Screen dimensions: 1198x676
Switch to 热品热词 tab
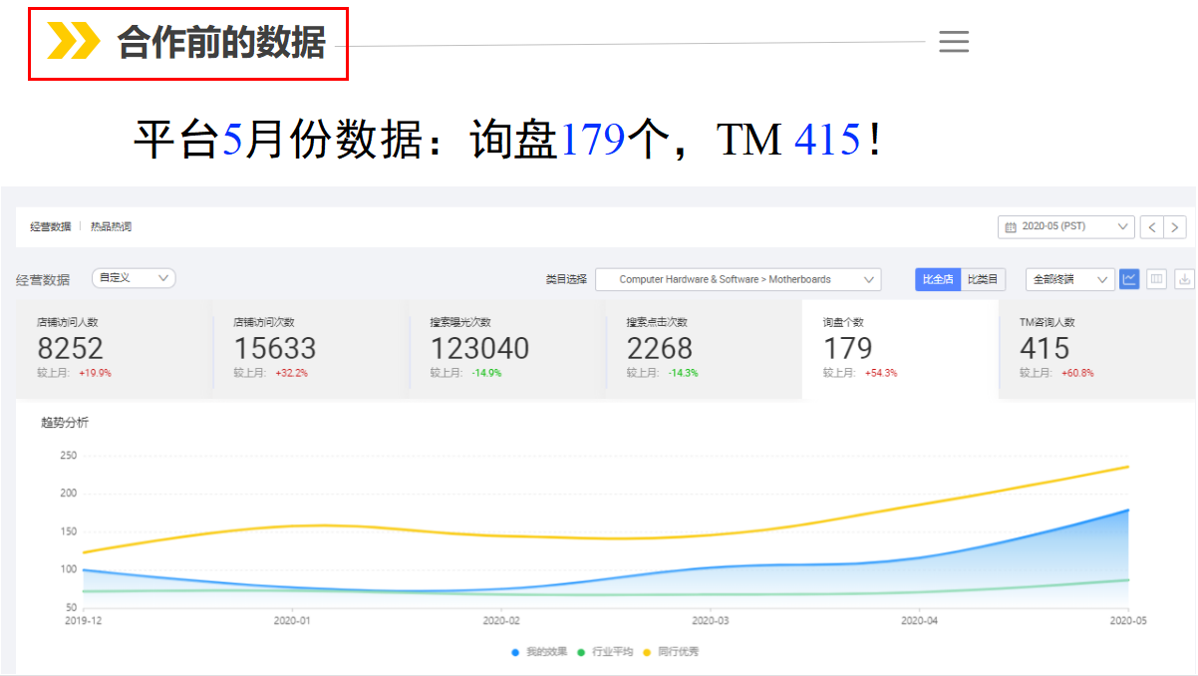(x=111, y=227)
